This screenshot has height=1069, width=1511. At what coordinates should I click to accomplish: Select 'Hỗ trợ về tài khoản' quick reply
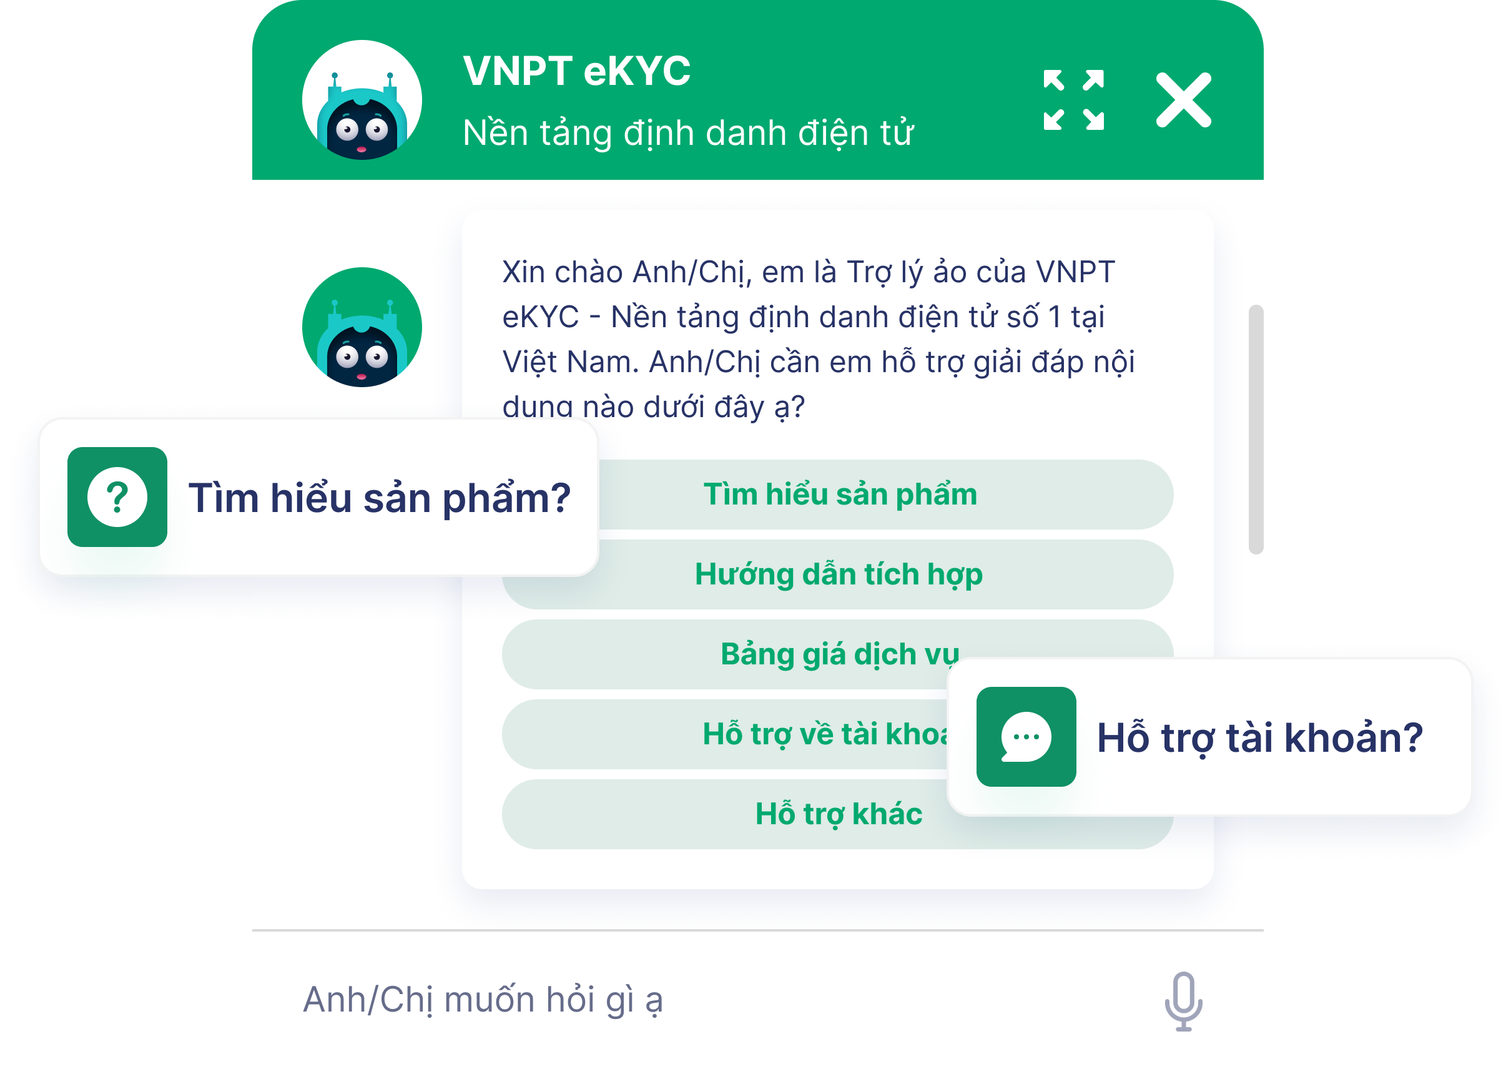point(724,734)
